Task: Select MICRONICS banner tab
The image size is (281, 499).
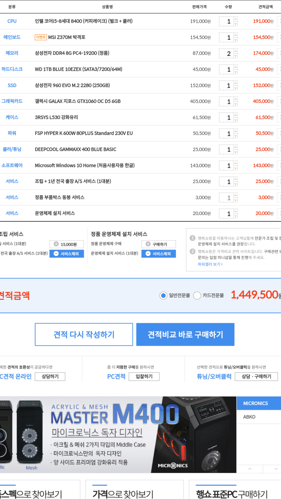Action: (259, 403)
